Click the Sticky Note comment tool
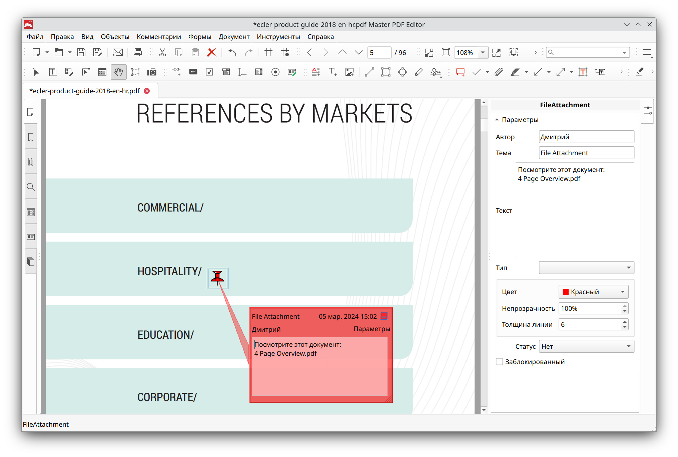Image resolution: width=678 pixels, height=457 pixels. tap(460, 72)
